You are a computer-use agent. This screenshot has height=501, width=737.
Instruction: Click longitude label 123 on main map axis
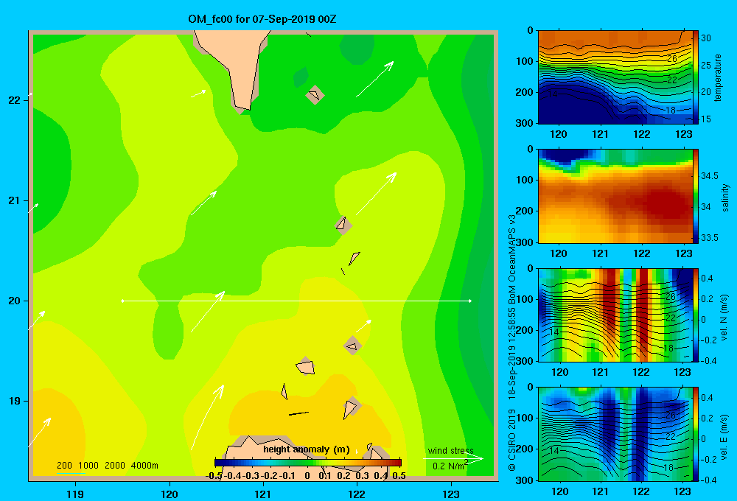point(451,494)
